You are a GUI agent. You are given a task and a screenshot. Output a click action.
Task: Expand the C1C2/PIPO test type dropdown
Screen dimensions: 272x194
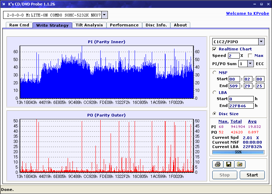tap(261, 42)
